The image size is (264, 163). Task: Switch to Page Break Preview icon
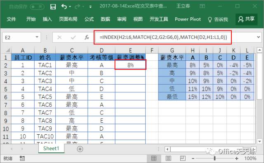(x=183, y=158)
